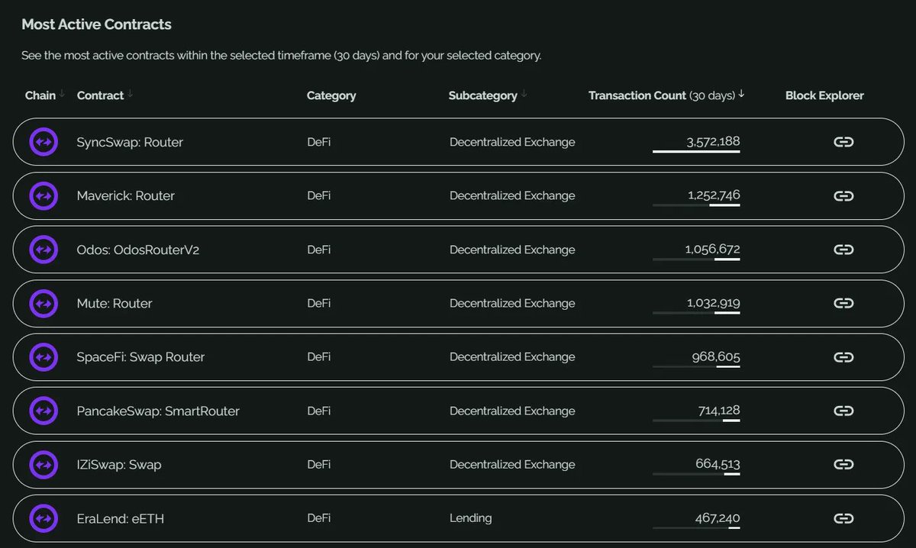Click the chain icon in SpaceFi: Swap Router row

(x=44, y=357)
